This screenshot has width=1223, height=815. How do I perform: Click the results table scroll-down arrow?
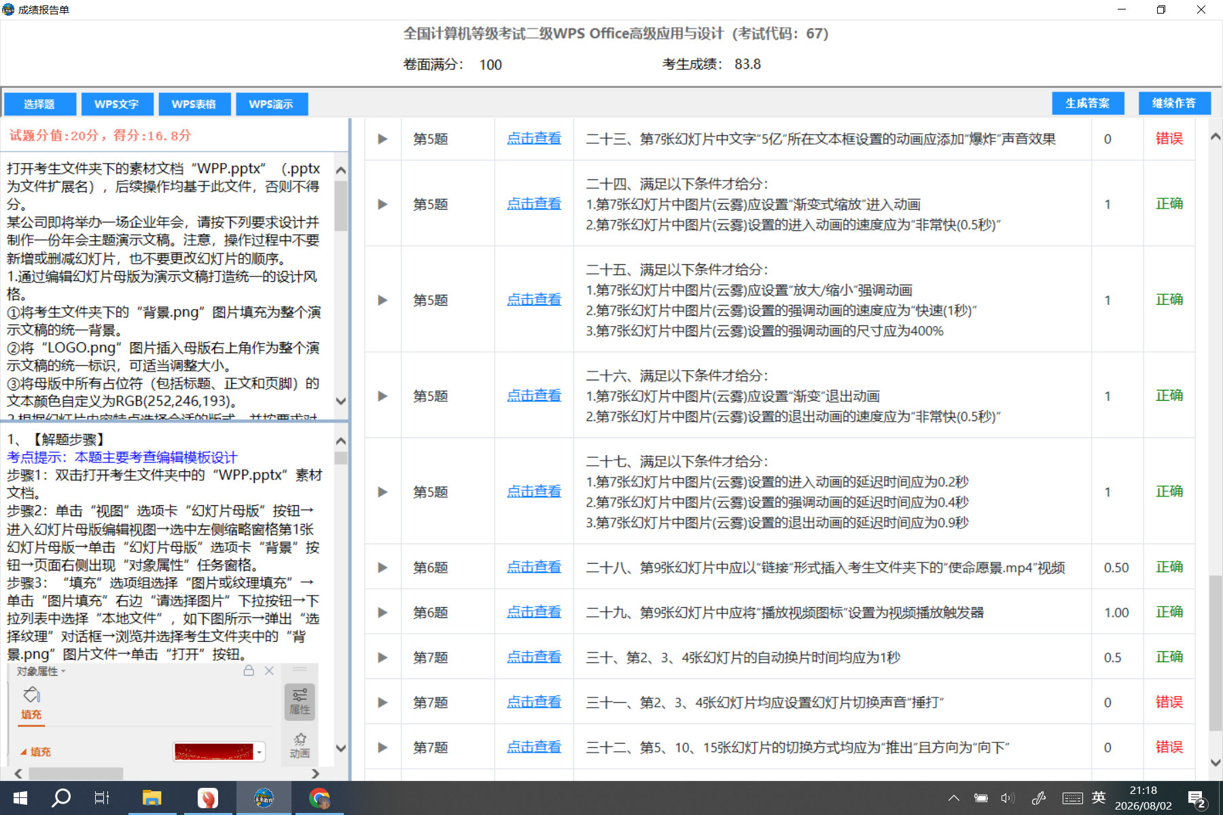click(x=1216, y=763)
